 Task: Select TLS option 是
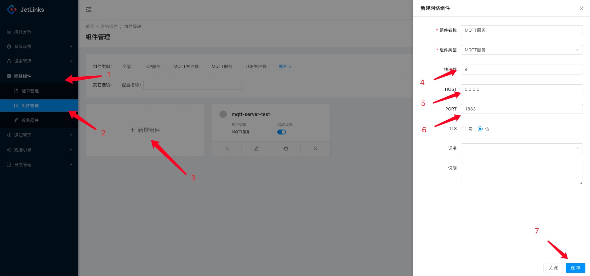pos(464,129)
